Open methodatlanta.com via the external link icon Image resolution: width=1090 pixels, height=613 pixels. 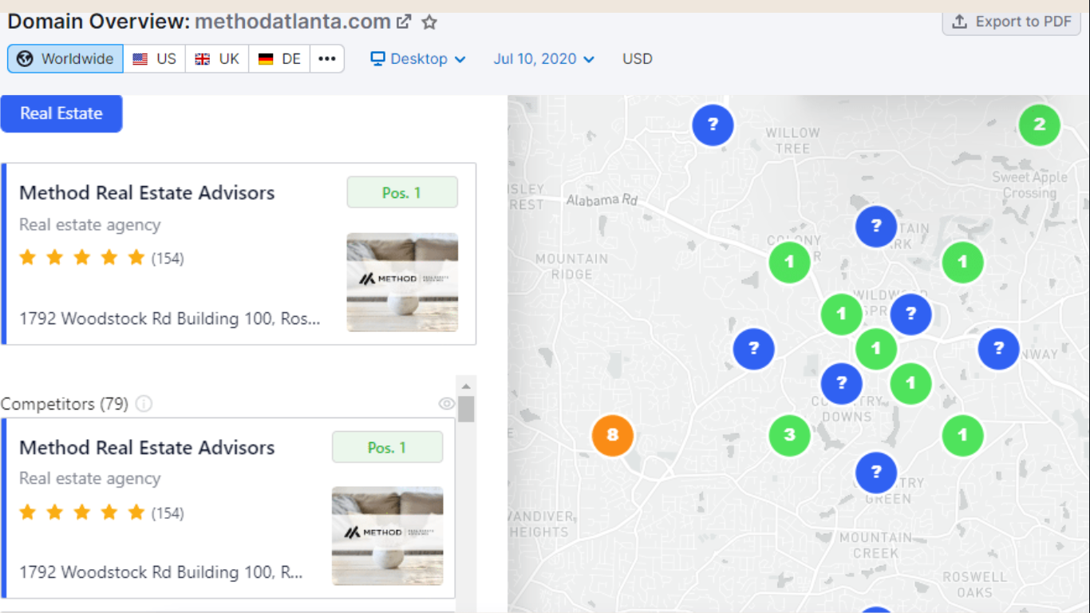coord(405,22)
